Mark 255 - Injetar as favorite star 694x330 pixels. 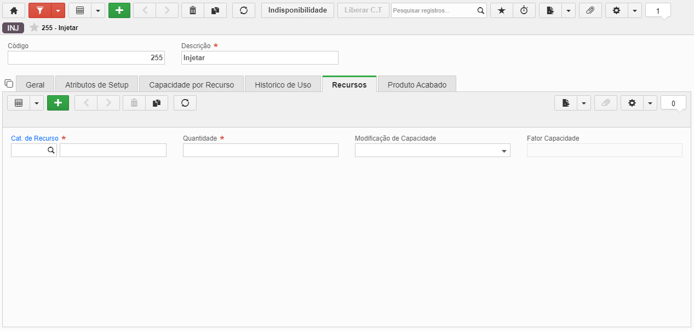coord(34,27)
